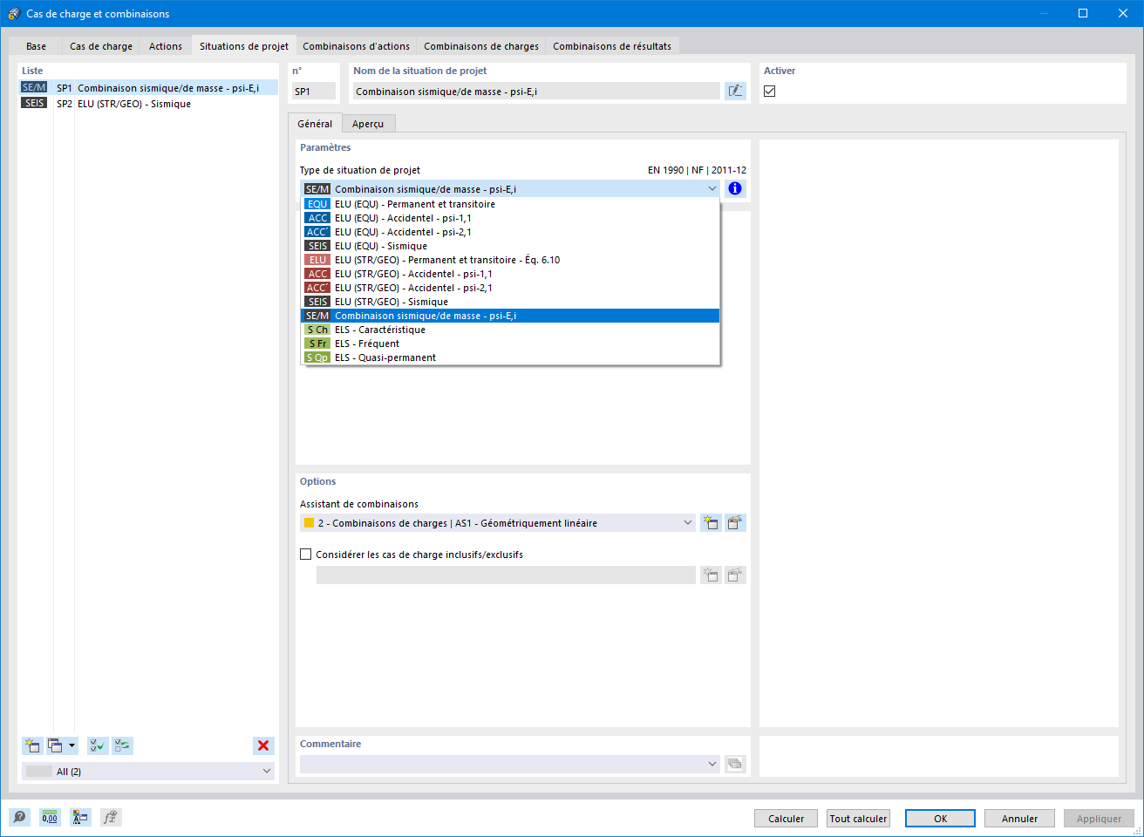
Task: Create a new design situation in the list
Action: click(x=32, y=745)
